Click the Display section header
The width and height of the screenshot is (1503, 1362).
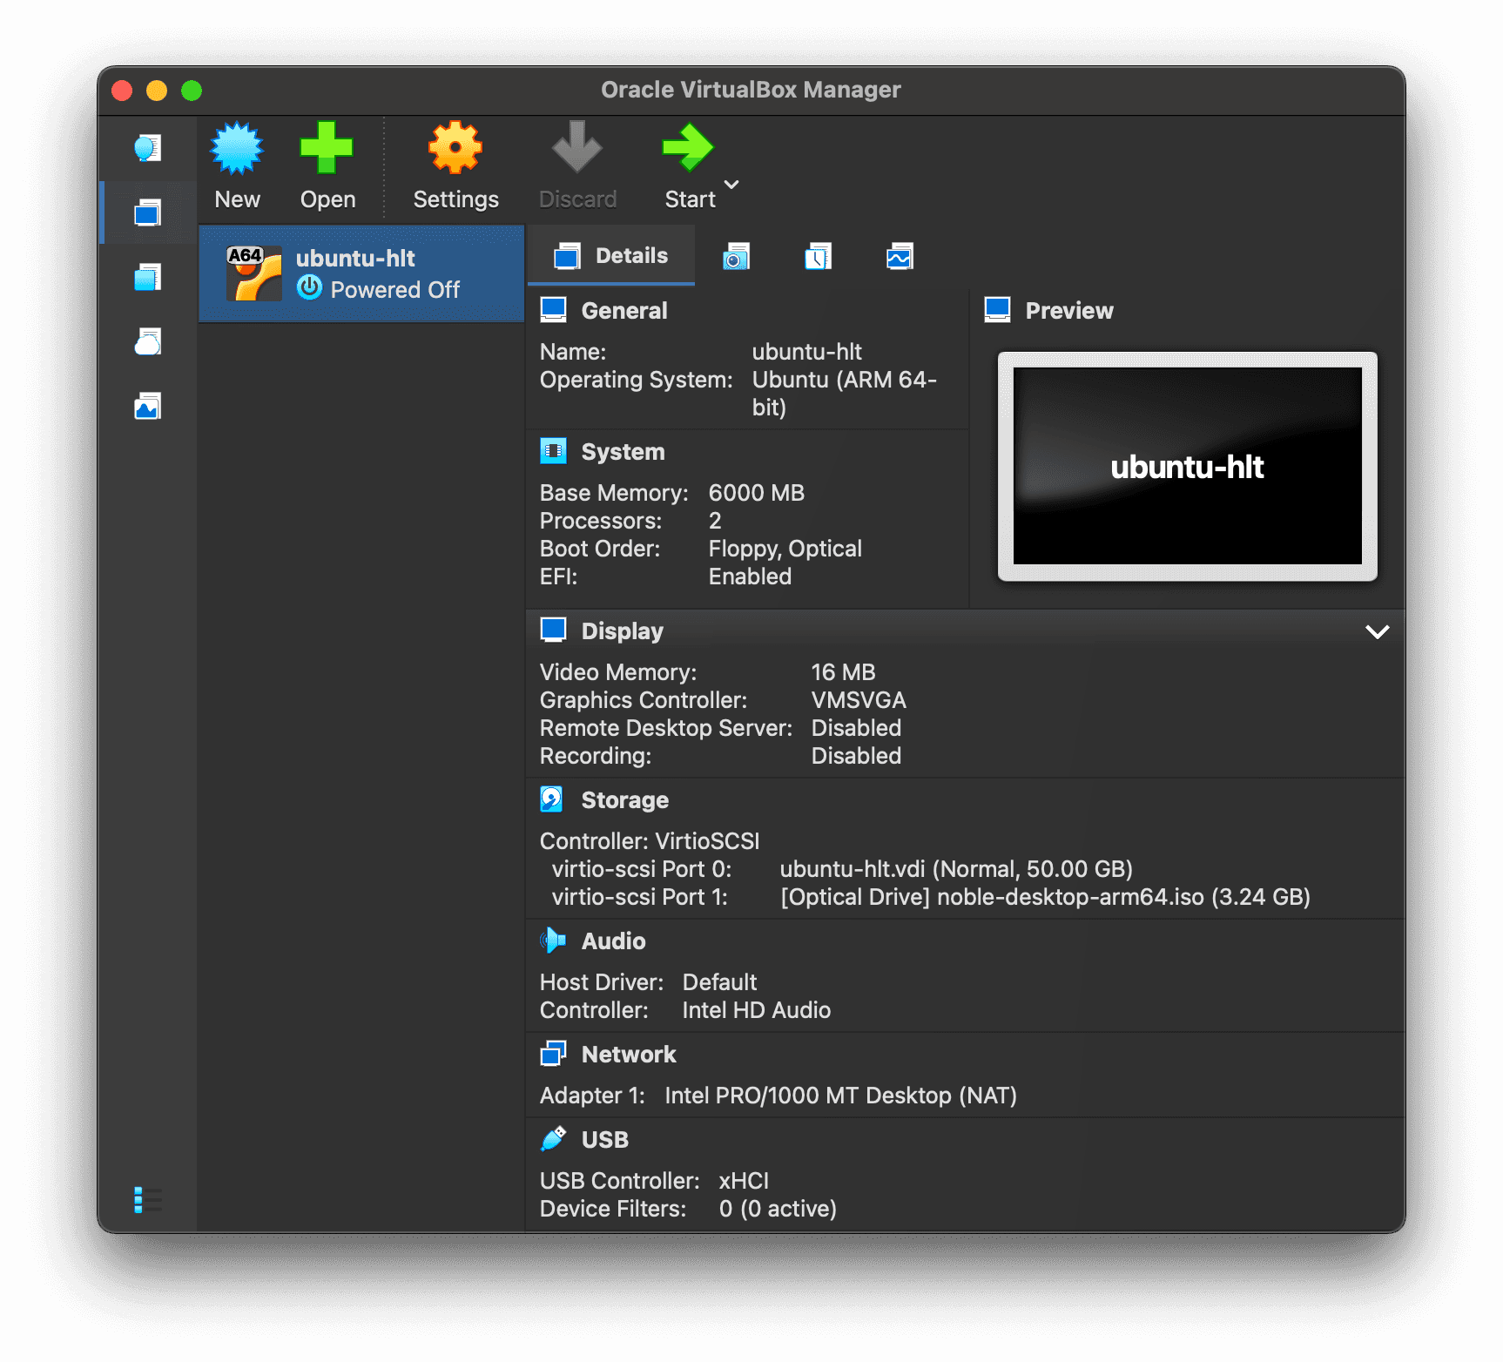623,631
